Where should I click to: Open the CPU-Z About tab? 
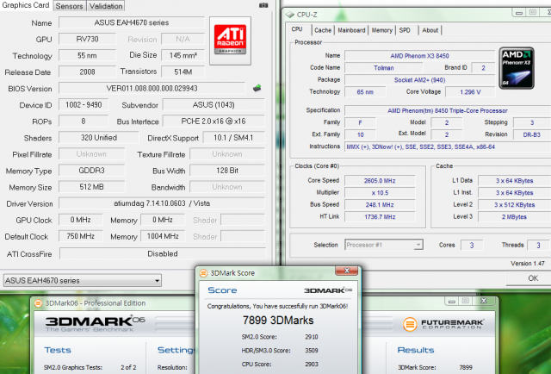click(430, 30)
